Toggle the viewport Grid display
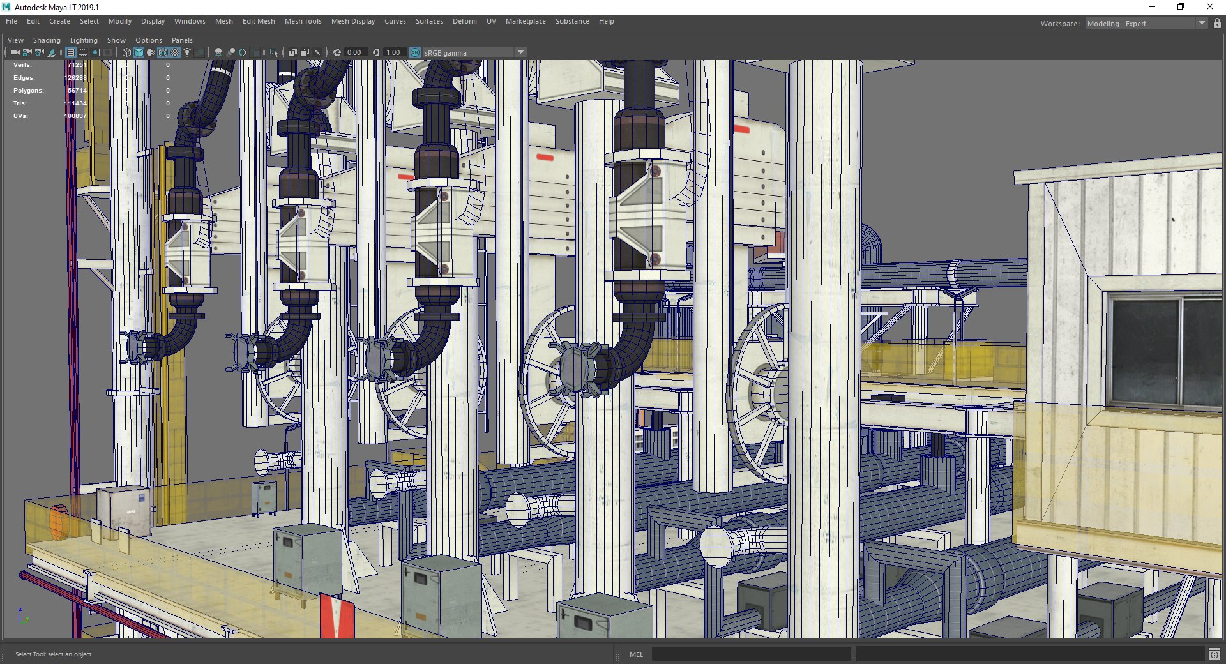Image resolution: width=1226 pixels, height=664 pixels. tap(71, 52)
